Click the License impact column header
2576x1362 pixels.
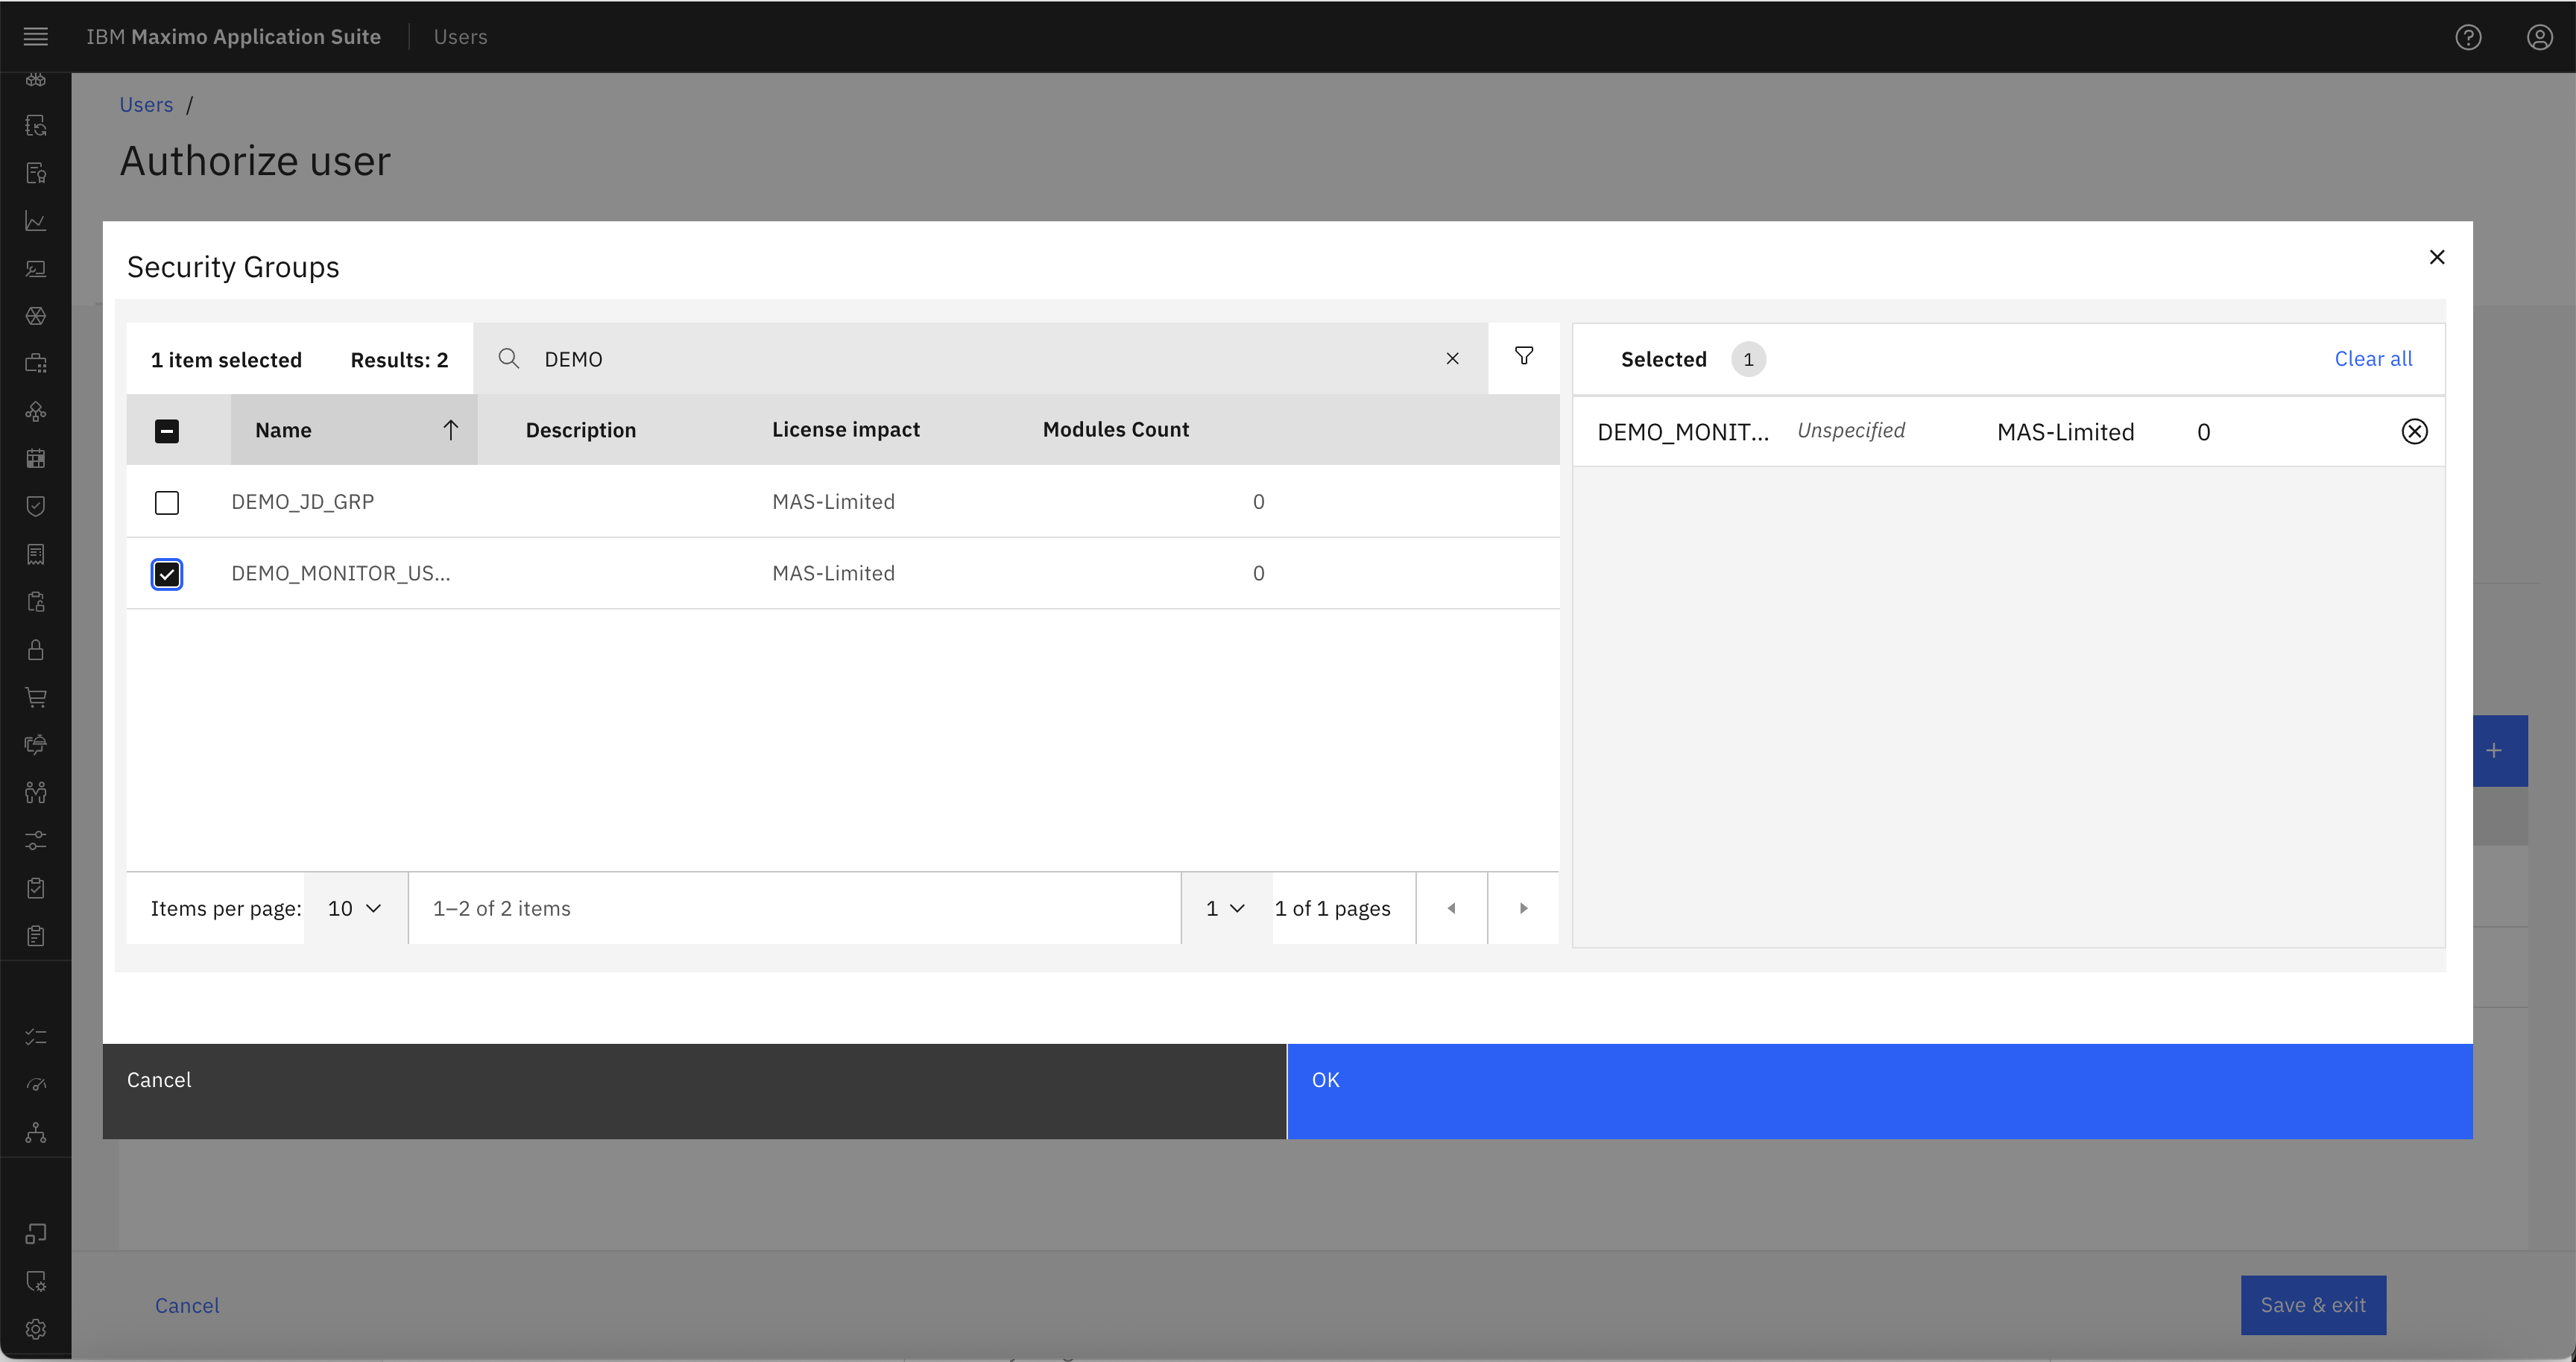[845, 430]
